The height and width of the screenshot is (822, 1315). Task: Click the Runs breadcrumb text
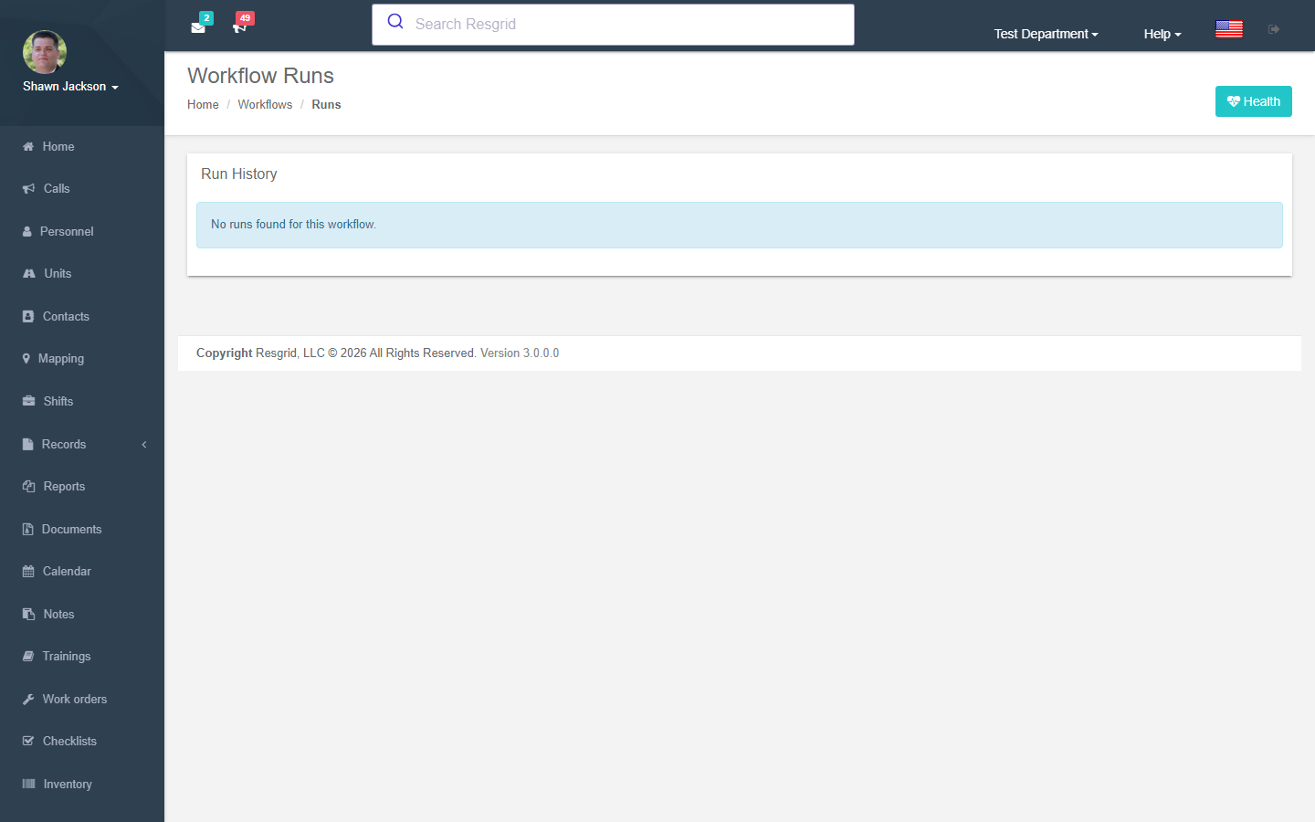click(x=326, y=105)
